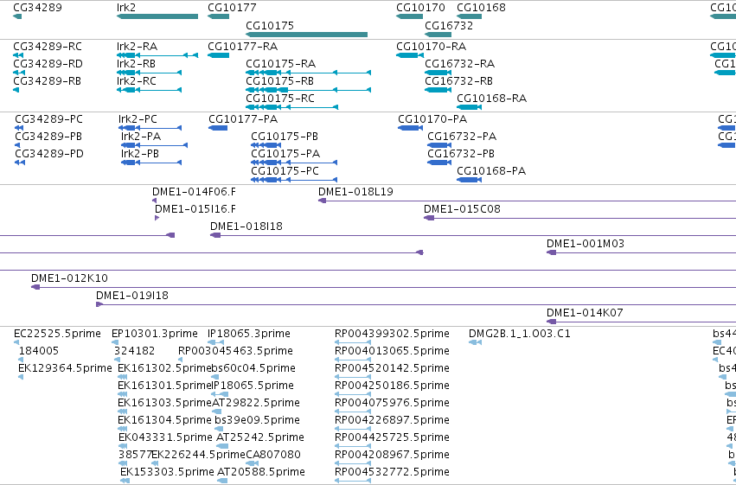Click transcript CG34289-RD
This screenshot has height=485, width=736.
(19, 73)
